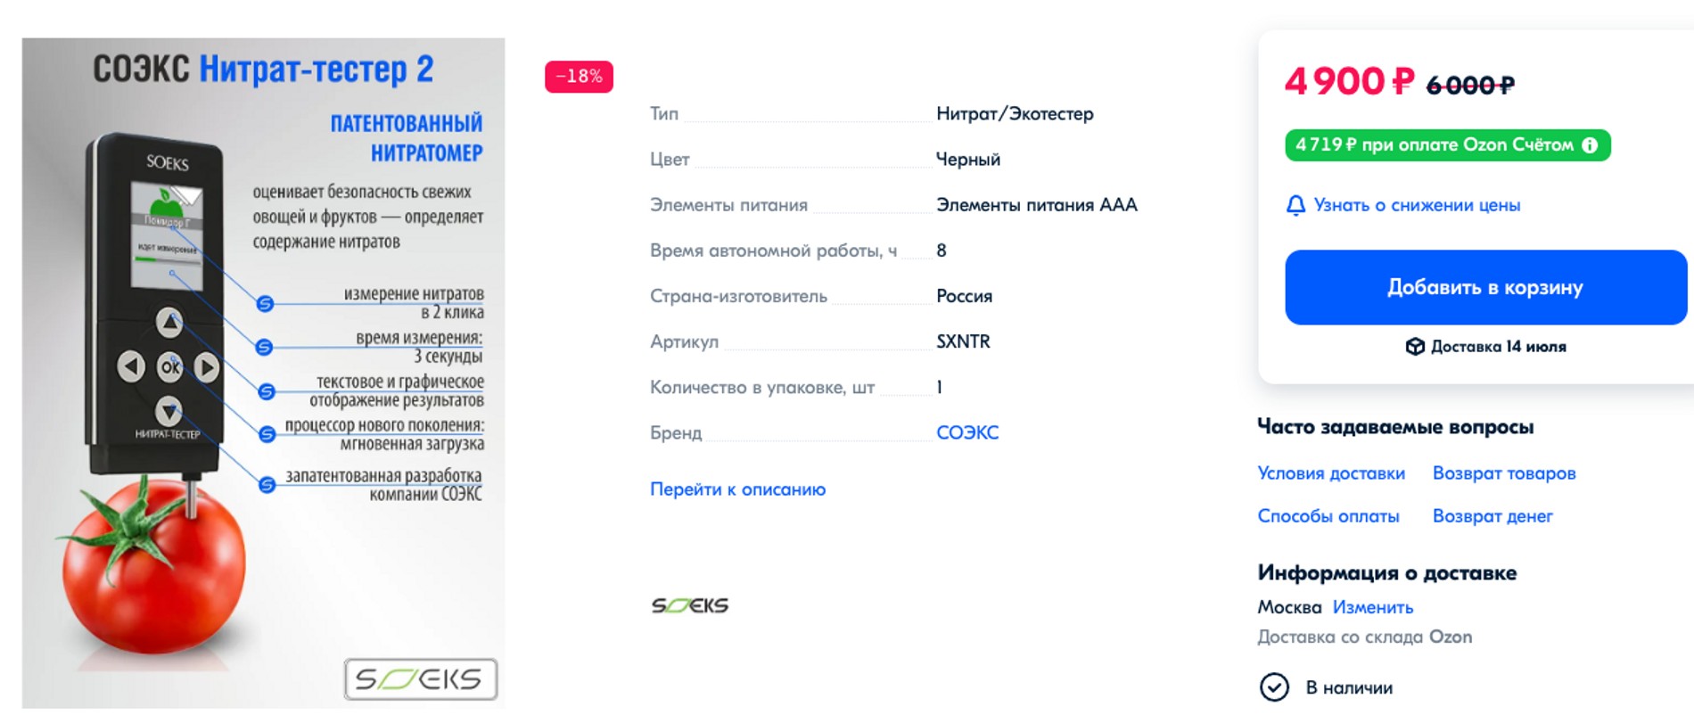Open the СОЭКС brand link

(966, 433)
